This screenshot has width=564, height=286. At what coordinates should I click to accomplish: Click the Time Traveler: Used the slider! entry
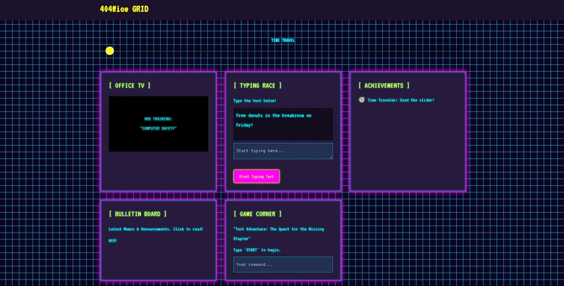point(400,100)
